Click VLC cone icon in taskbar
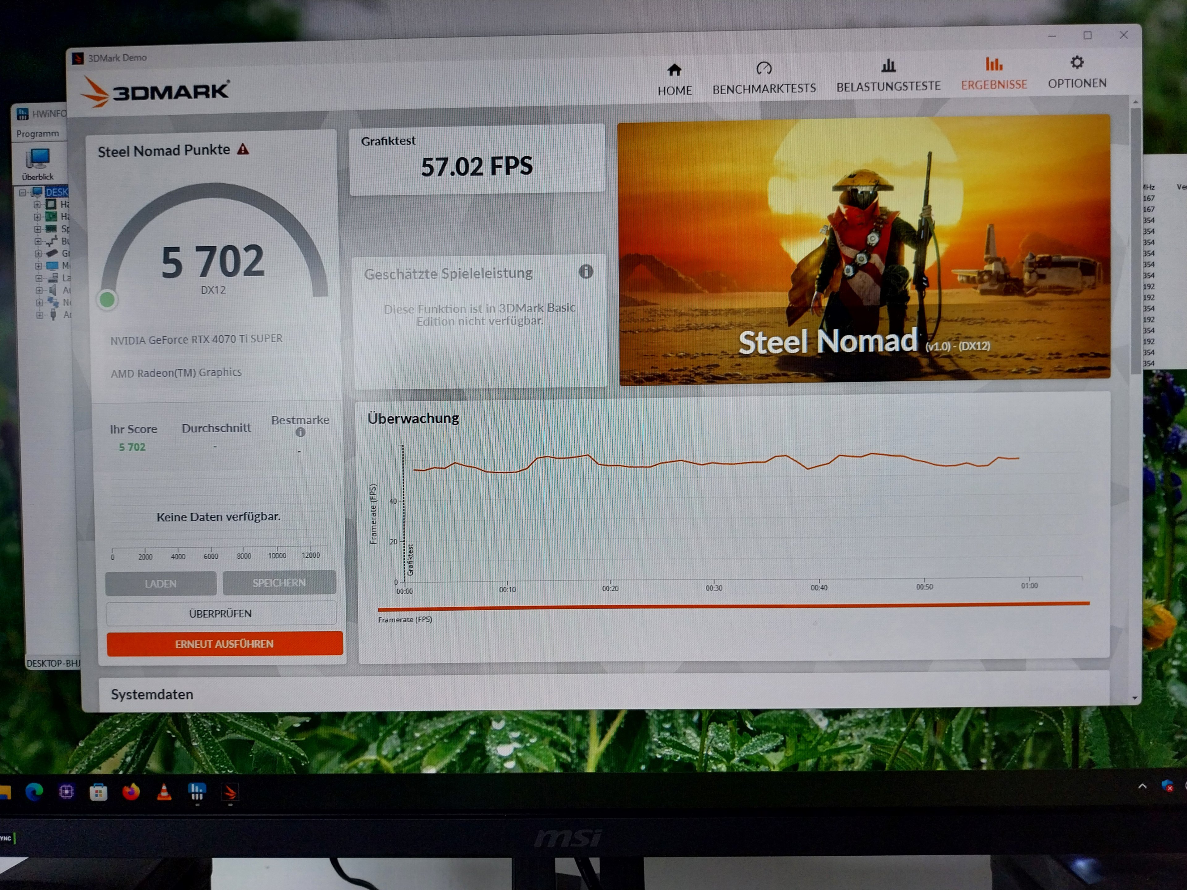This screenshot has width=1187, height=890. (164, 792)
